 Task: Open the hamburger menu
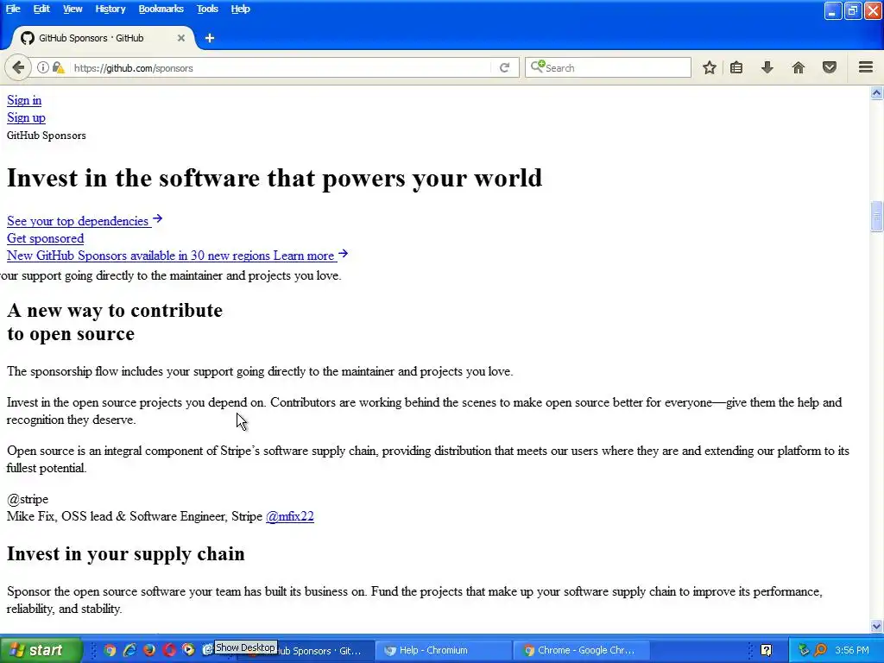point(866,67)
